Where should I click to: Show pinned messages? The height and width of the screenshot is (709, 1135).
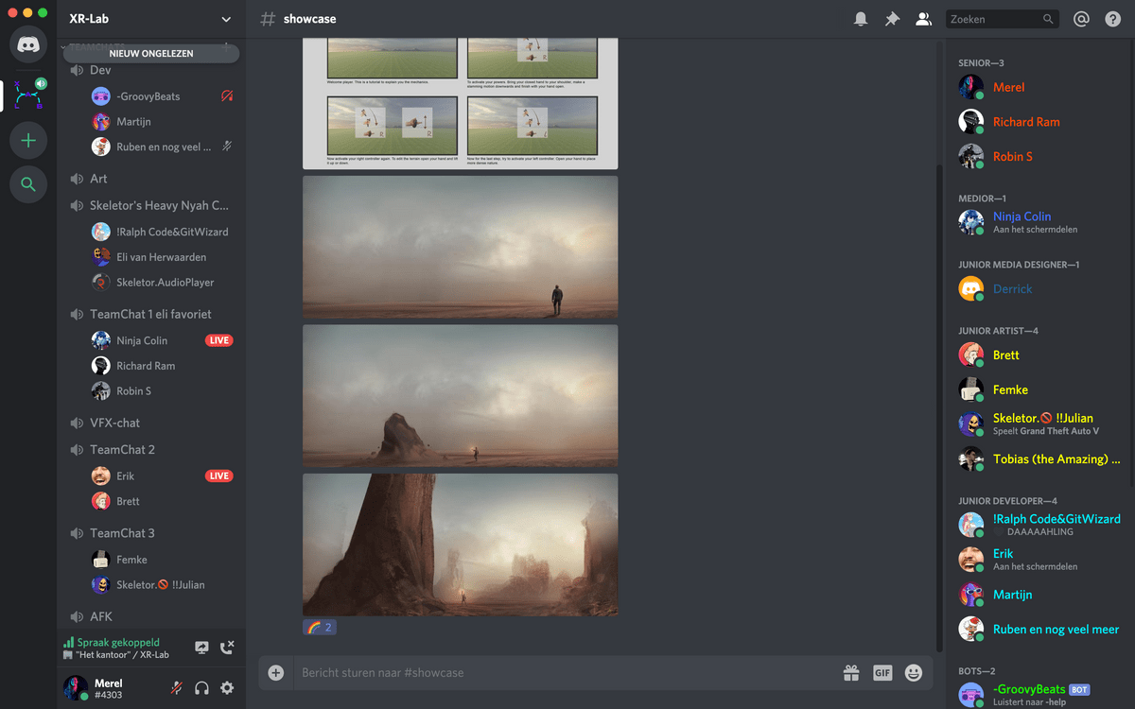coord(892,19)
